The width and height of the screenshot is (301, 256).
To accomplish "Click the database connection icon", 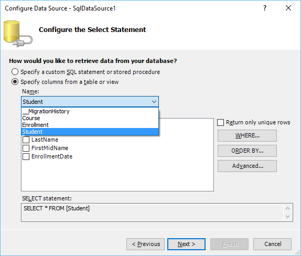I will (18, 34).
